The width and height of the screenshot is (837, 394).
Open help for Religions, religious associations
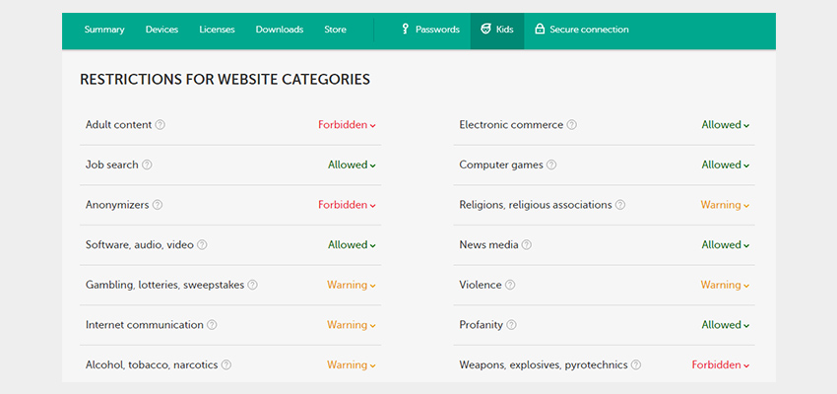pyautogui.click(x=620, y=205)
